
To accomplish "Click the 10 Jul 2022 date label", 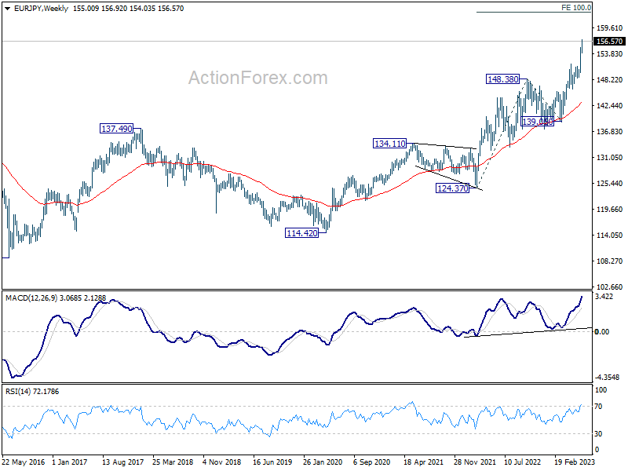I will 522,462.
